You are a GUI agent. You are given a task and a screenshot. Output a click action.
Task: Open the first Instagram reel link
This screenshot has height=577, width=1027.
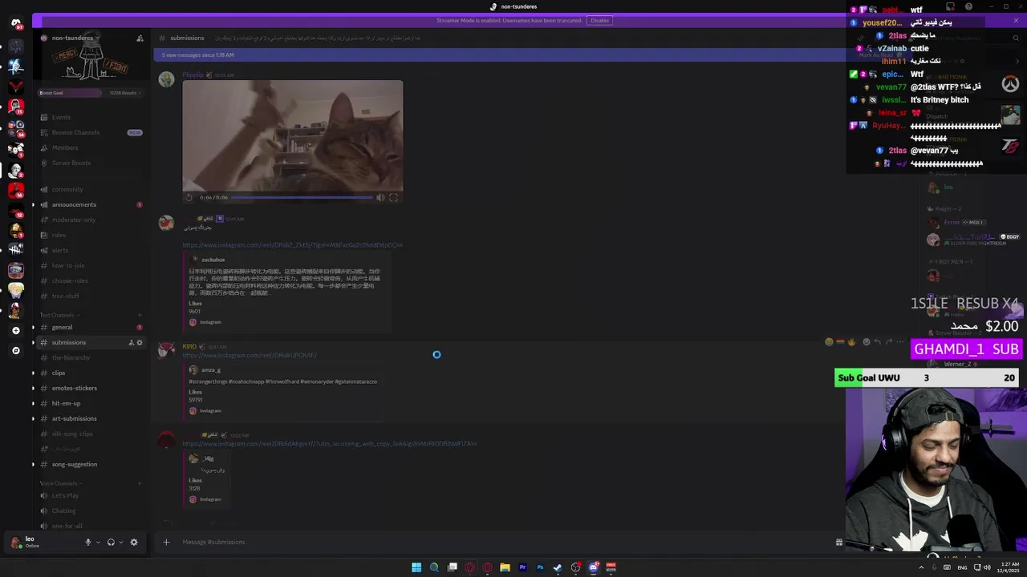coord(292,245)
